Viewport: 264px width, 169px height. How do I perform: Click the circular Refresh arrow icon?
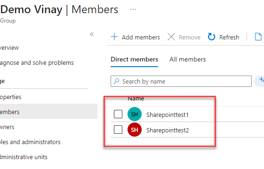(211, 37)
